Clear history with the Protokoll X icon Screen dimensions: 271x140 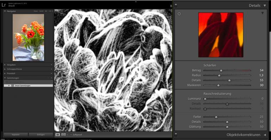[51, 74]
